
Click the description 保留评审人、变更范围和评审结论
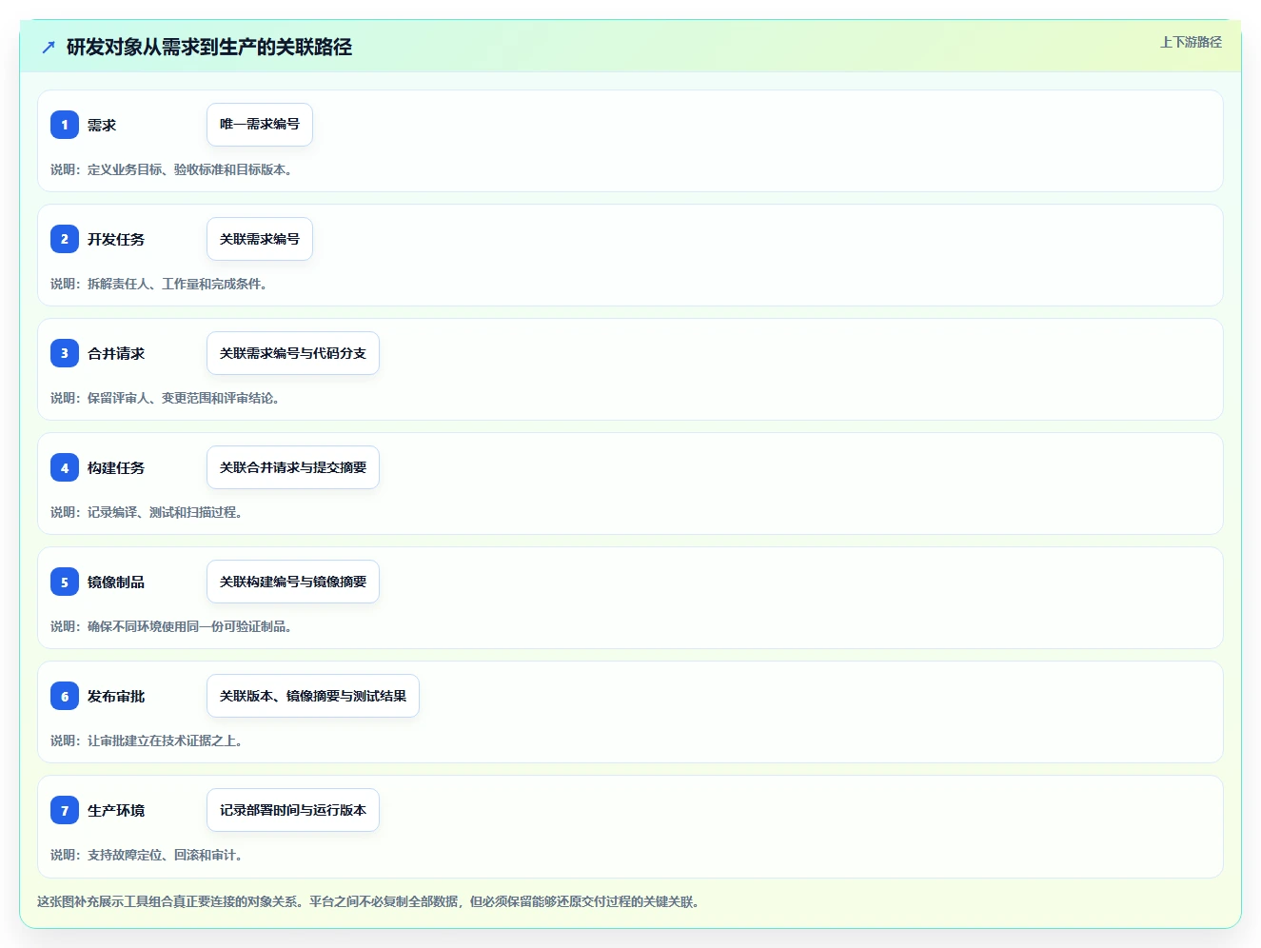click(184, 398)
